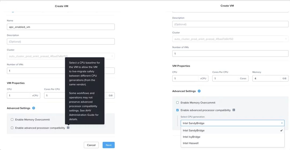Open the Select CPU generation dropdown

tap(233, 123)
